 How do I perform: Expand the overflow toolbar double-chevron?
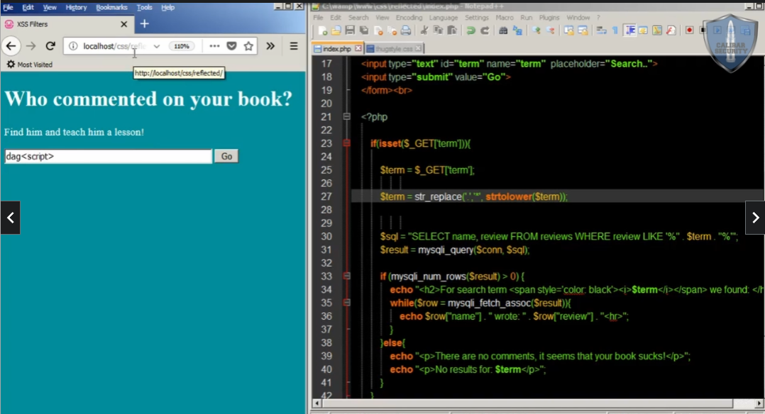270,45
